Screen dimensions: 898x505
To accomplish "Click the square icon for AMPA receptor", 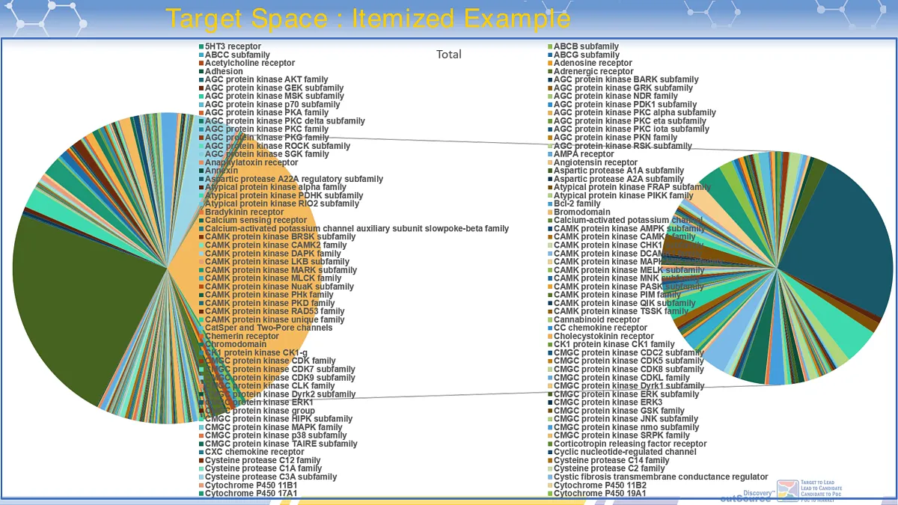I will pyautogui.click(x=551, y=154).
